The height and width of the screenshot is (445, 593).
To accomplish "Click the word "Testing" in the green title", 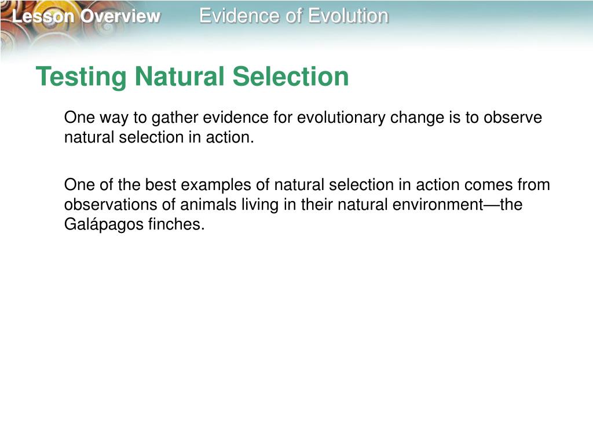I will pyautogui.click(x=81, y=78).
